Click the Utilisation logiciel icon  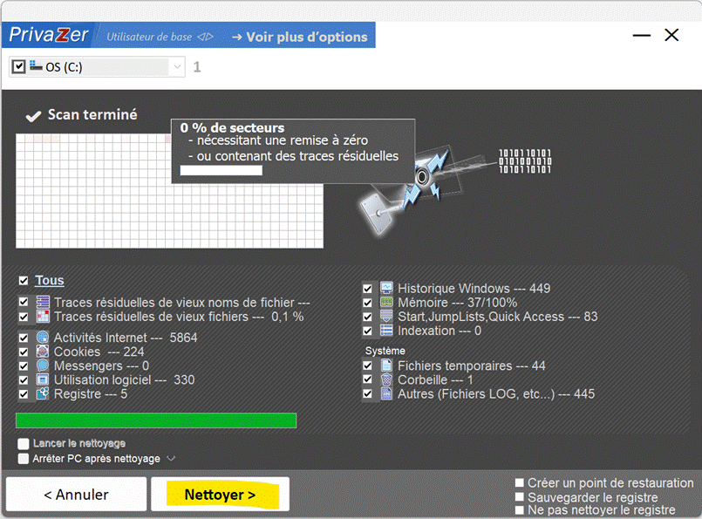[43, 379]
